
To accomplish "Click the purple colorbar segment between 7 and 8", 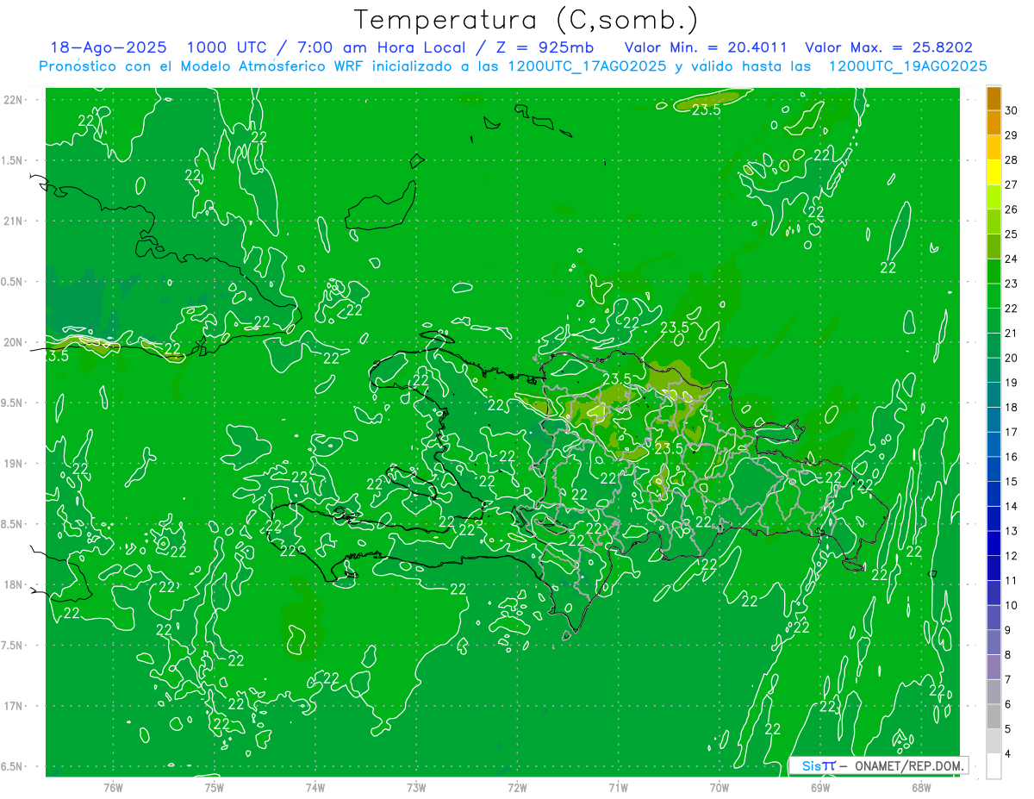I will (994, 667).
